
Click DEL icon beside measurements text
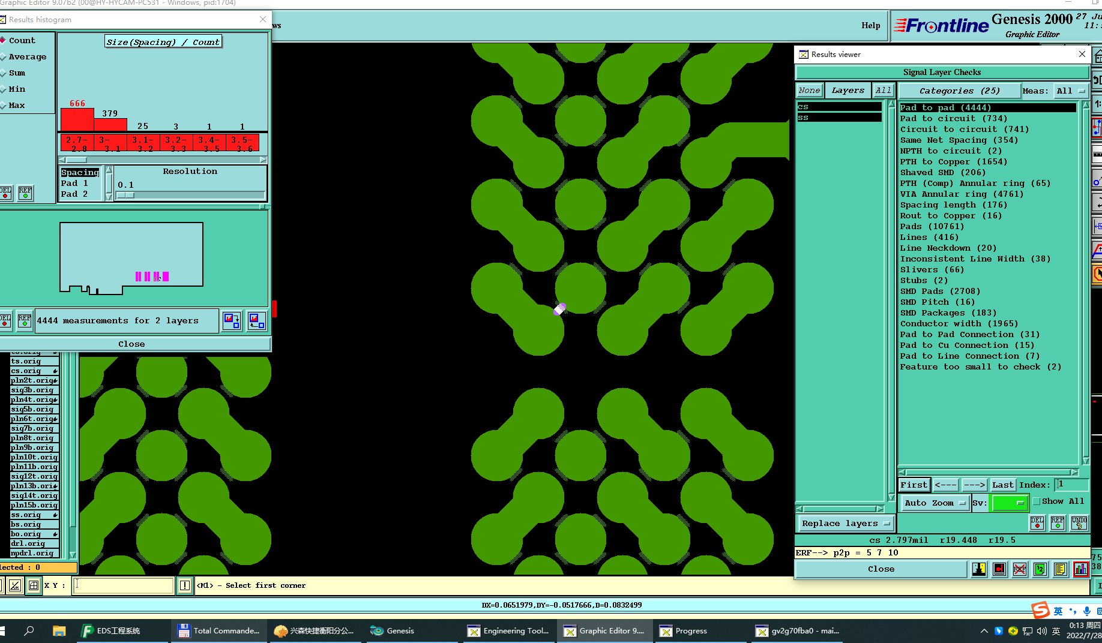[5, 320]
